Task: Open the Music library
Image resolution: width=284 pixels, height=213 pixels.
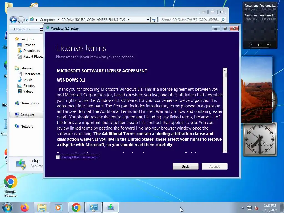Action: (27, 80)
